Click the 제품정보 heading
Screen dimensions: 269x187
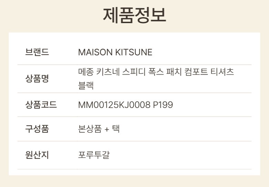point(134,15)
